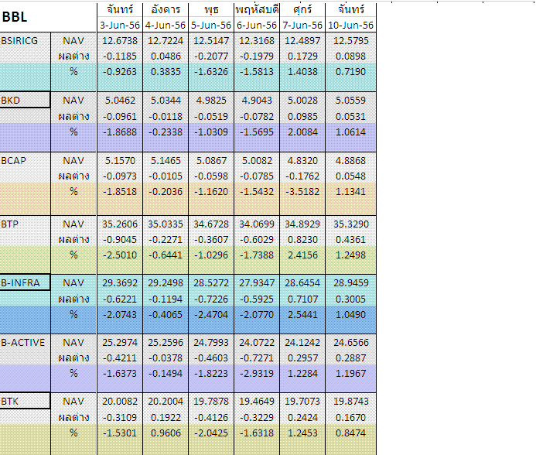536x455 pixels.
Task: Click BSIRICG percent value 1.4038
Action: (x=302, y=71)
